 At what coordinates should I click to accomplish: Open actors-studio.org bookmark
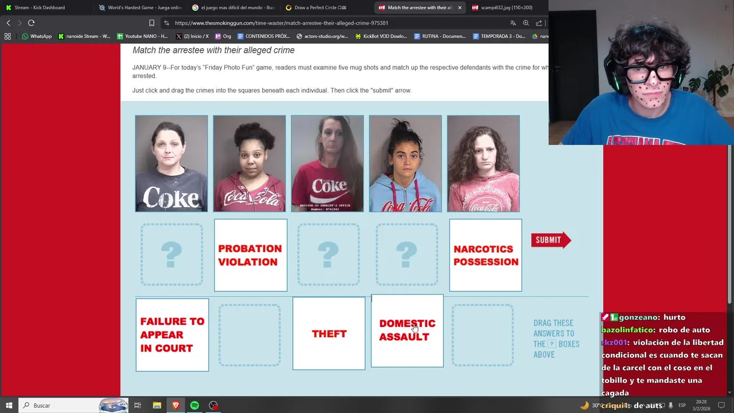[322, 36]
